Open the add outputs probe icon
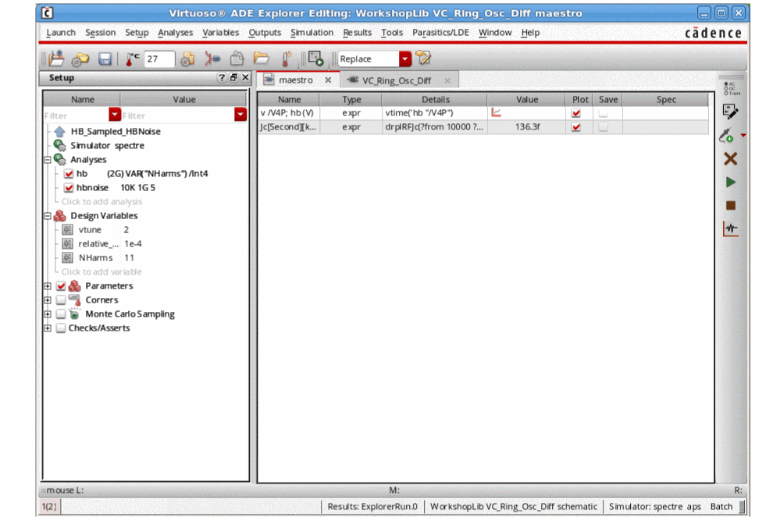The height and width of the screenshot is (517, 773). (x=728, y=136)
